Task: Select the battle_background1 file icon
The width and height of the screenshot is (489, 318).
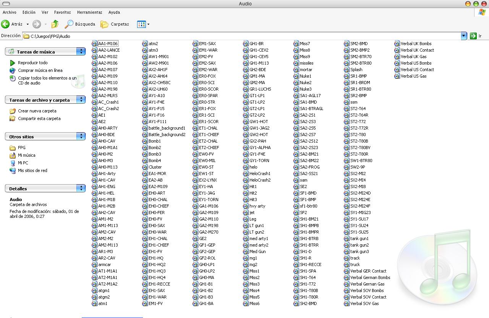Action: (145, 128)
